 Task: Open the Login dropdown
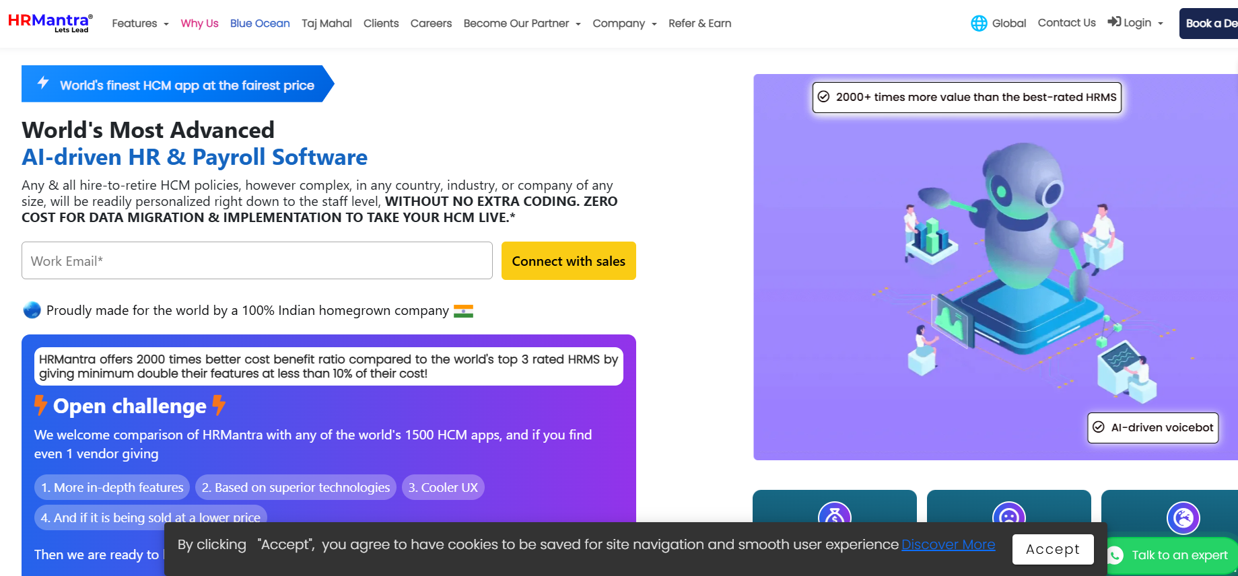pos(1136,23)
